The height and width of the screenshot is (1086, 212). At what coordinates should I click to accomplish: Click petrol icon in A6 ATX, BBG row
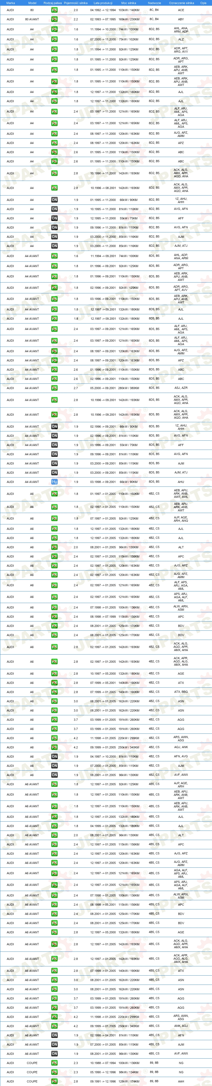point(54,692)
